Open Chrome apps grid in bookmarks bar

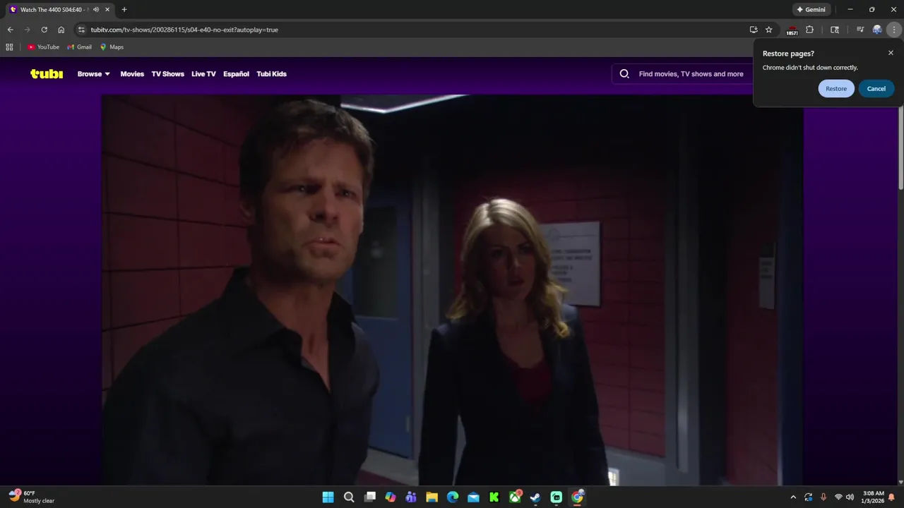click(9, 47)
